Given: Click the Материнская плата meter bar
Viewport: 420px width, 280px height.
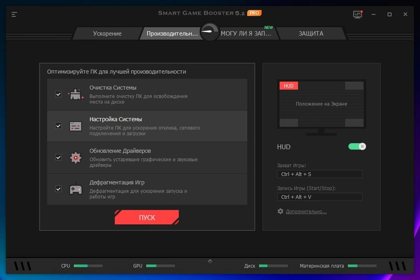Looking at the screenshot, I should pos(362,266).
